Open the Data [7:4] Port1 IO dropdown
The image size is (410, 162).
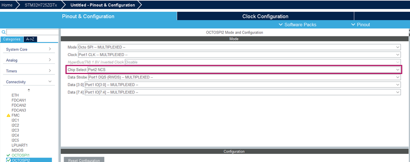coord(243,92)
